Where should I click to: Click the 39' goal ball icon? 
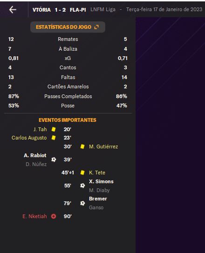click(54, 160)
